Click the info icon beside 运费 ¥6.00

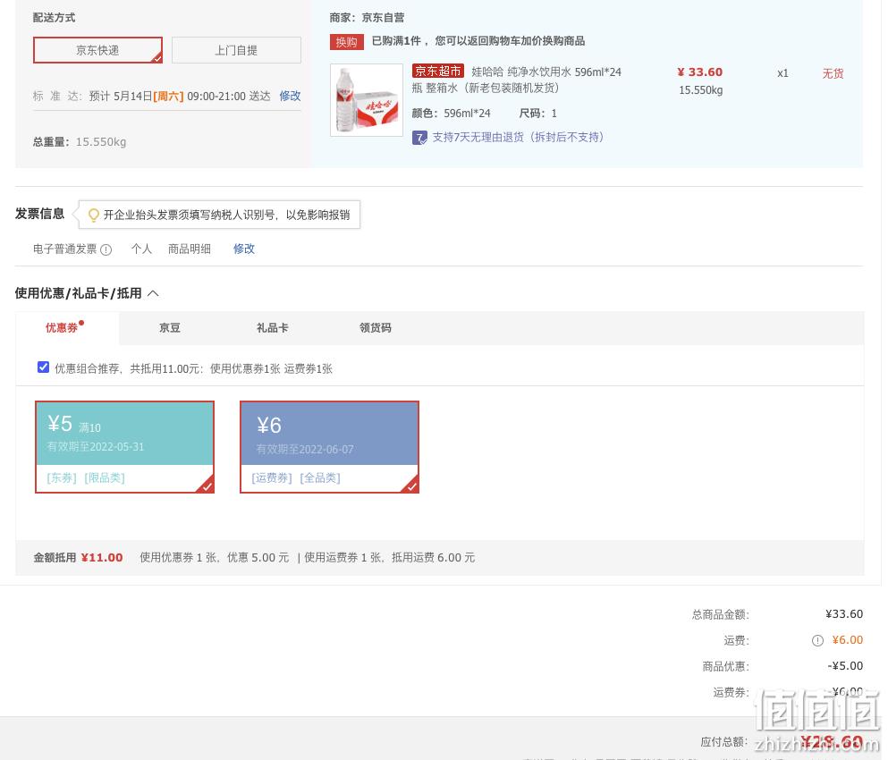(817, 640)
